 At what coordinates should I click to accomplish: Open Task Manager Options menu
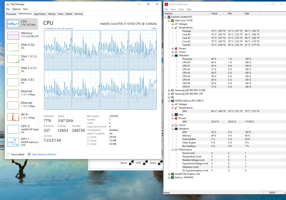(16, 9)
